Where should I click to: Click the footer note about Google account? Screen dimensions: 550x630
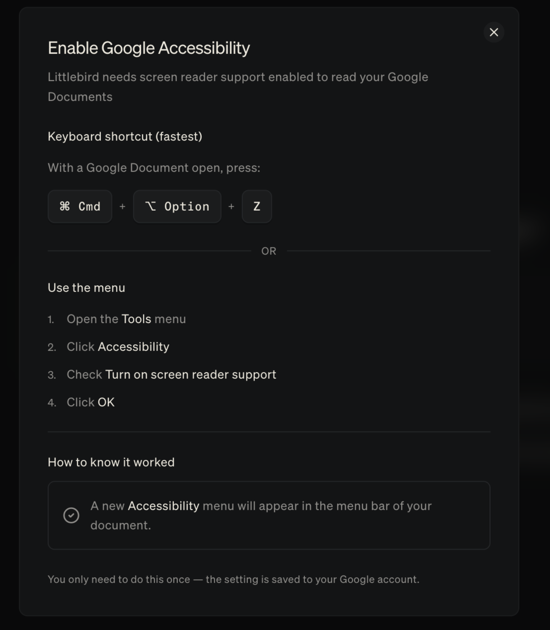pos(233,579)
